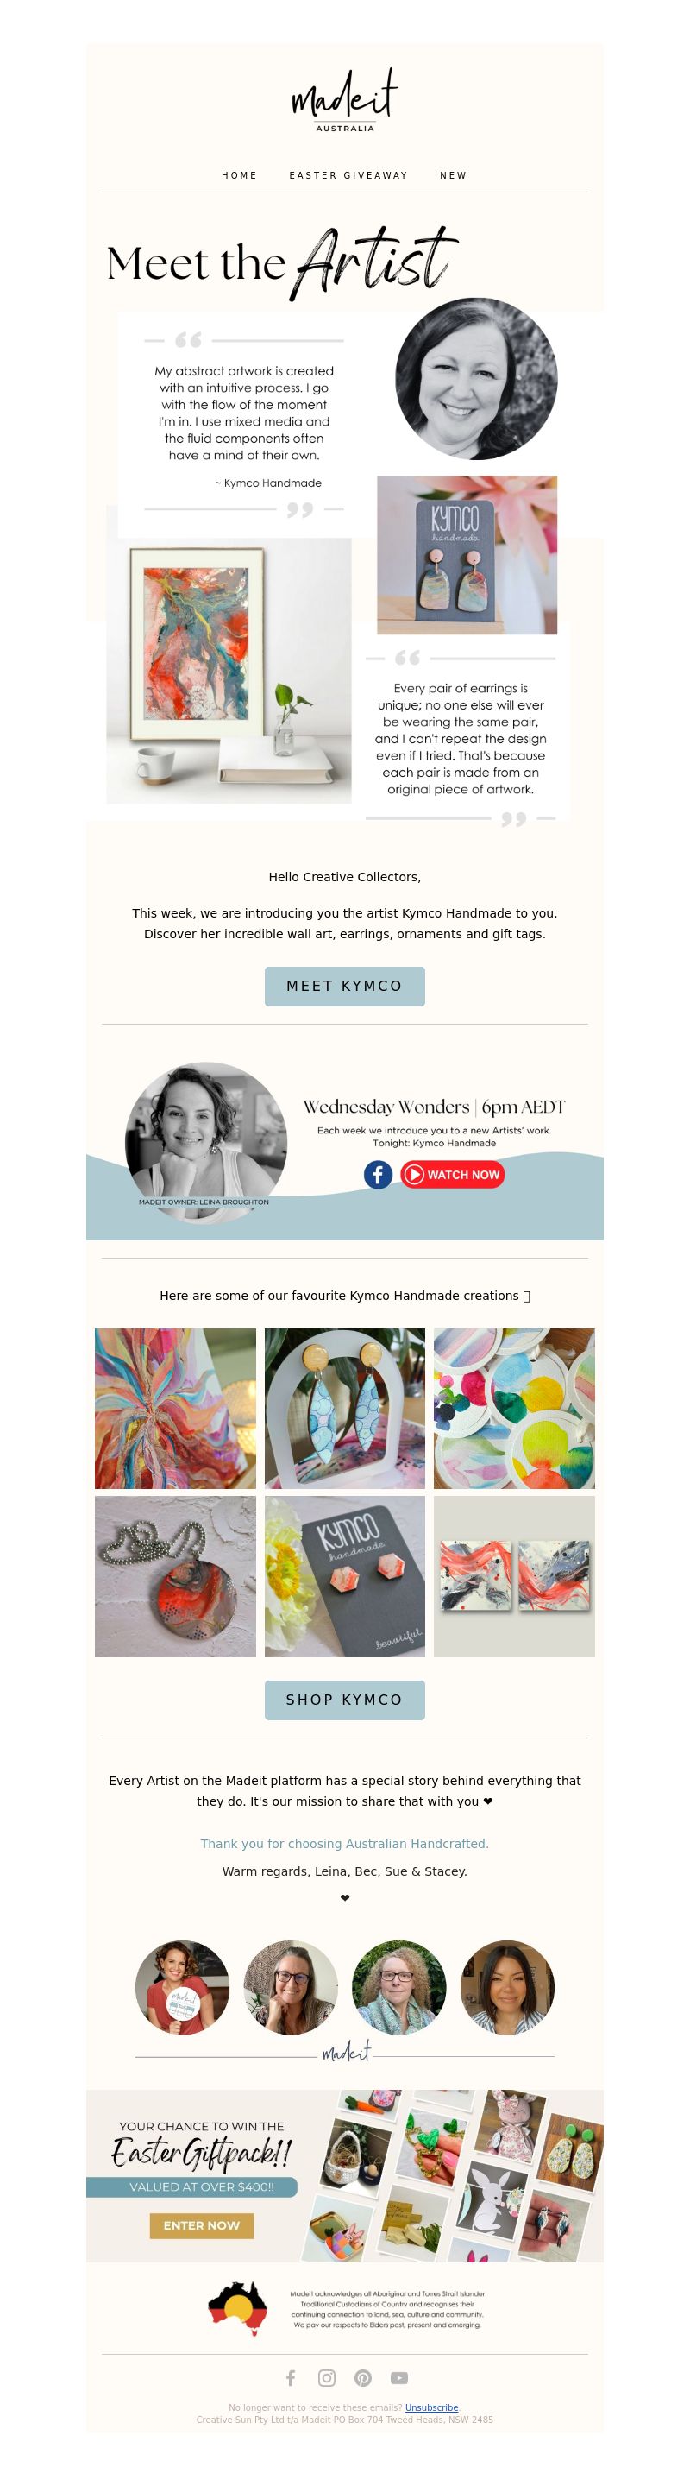Click the blue Facebook icon beside Watch Now
This screenshot has width=690, height=2467.
pyautogui.click(x=378, y=1174)
